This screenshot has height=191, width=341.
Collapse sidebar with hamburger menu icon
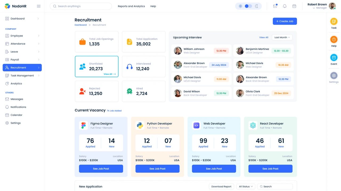[39, 6]
